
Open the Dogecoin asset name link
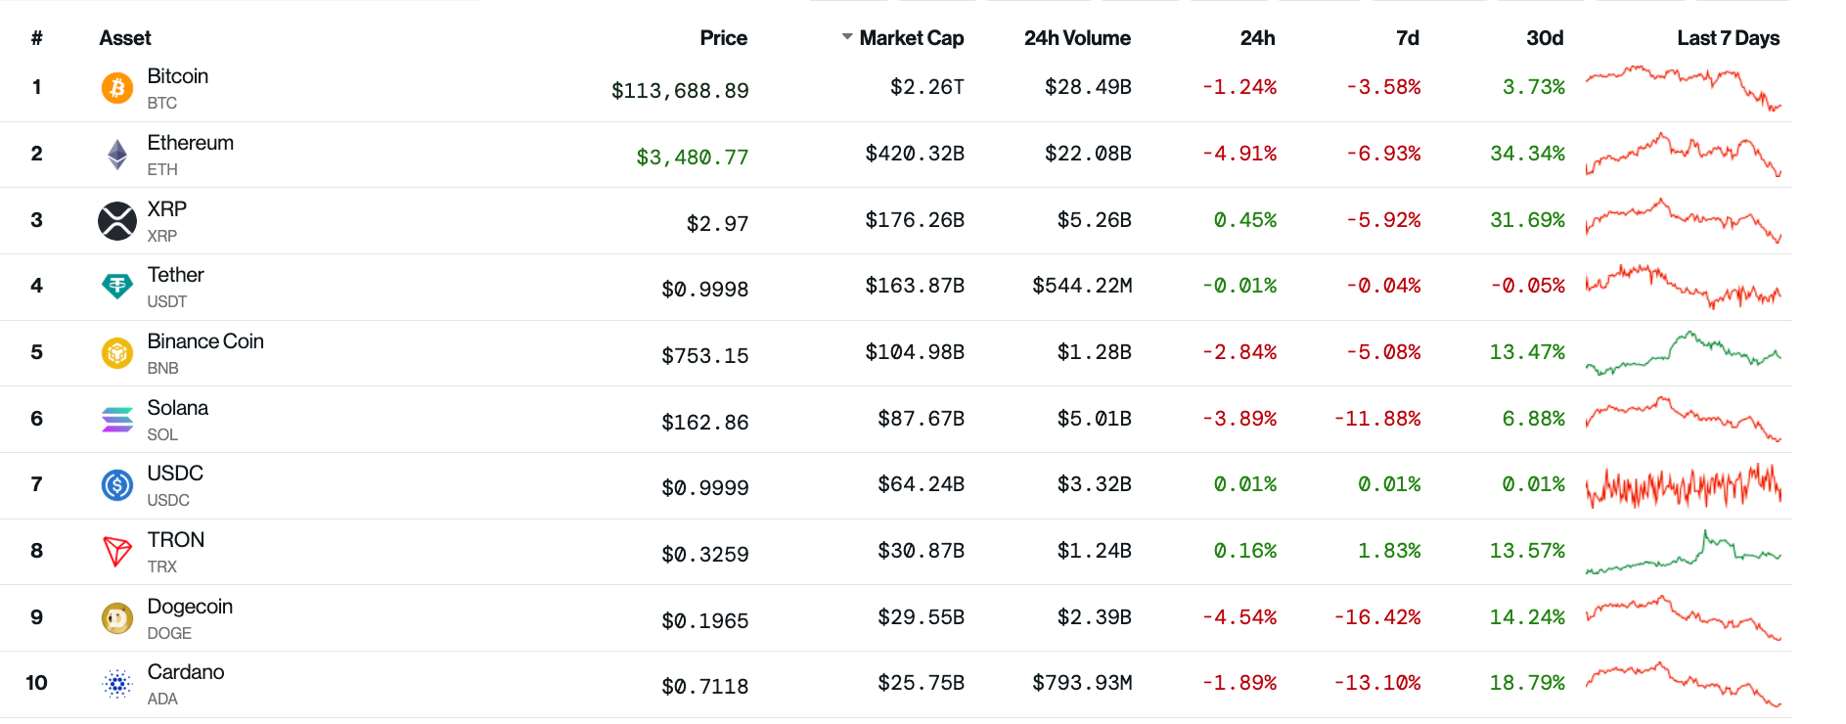190,607
